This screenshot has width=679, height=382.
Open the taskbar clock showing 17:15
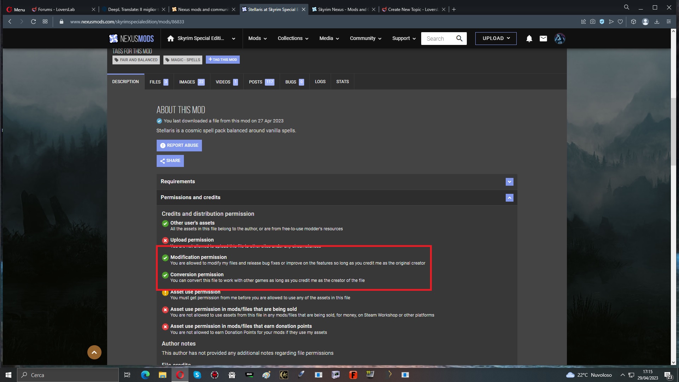648,375
